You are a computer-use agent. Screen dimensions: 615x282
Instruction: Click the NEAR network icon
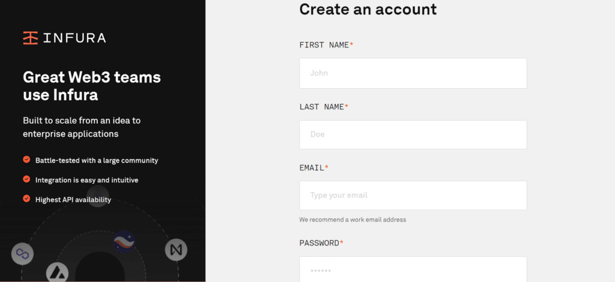176,250
